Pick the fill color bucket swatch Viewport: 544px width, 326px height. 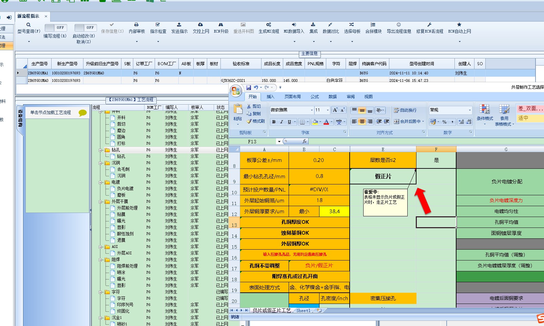pos(315,122)
